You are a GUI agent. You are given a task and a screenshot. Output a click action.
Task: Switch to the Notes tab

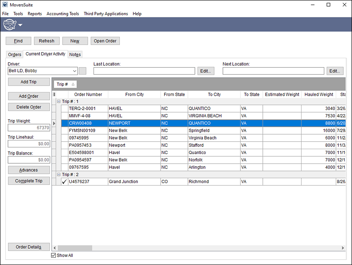point(75,54)
